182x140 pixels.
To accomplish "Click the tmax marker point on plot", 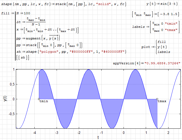I will coord(157,99).
